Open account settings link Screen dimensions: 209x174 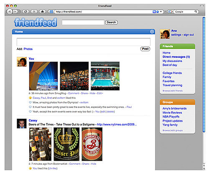[x=176, y=35]
